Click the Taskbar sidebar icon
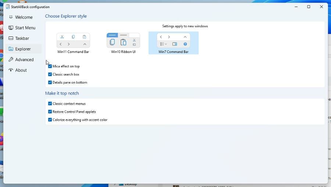The width and height of the screenshot is (331, 187). click(x=11, y=38)
